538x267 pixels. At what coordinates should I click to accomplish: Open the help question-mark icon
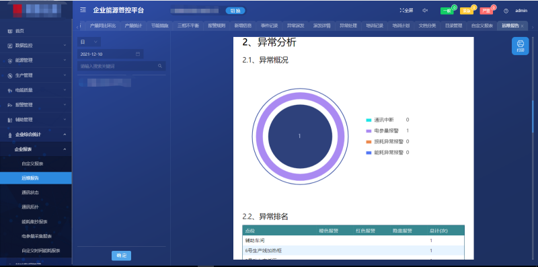coord(506,11)
